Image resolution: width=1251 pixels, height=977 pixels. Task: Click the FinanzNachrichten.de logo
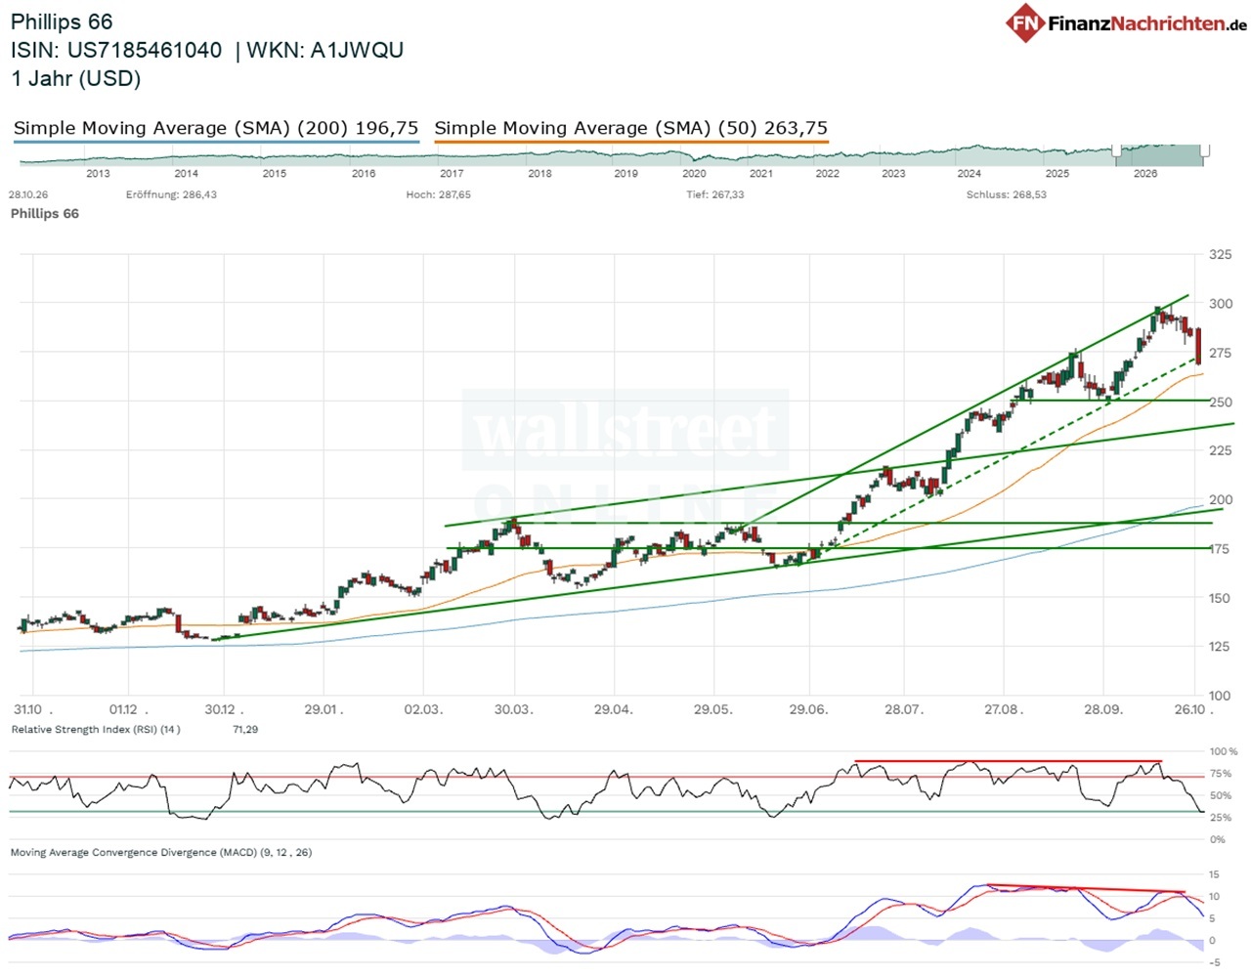point(1126,23)
